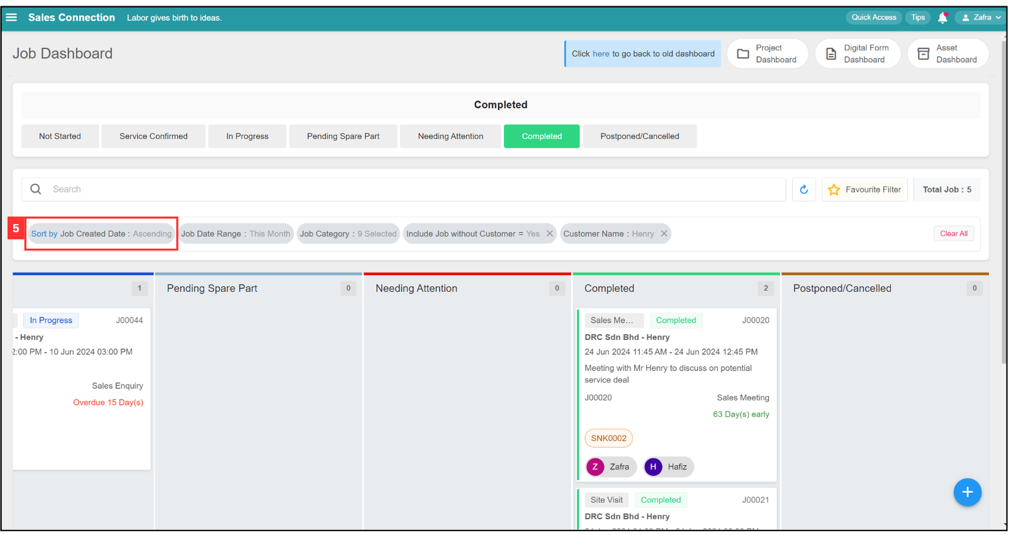Open the Job Date Range filter
The height and width of the screenshot is (535, 1011).
coord(236,234)
